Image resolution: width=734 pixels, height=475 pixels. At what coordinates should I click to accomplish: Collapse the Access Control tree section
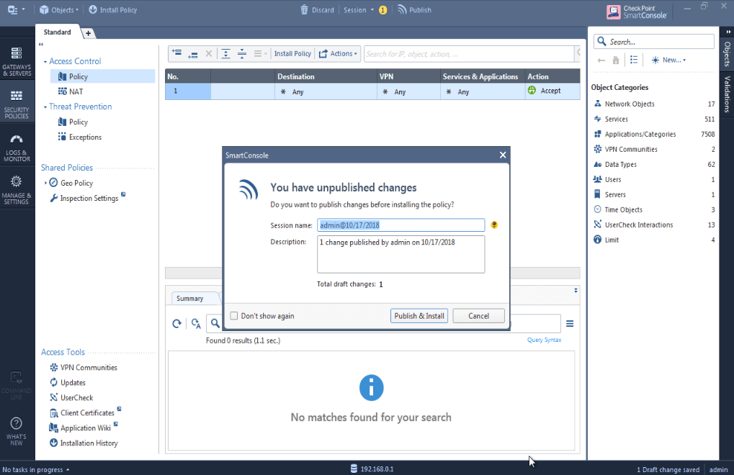45,61
